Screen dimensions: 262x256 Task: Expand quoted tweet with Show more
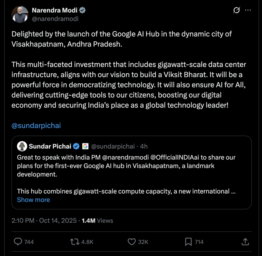(x=33, y=200)
